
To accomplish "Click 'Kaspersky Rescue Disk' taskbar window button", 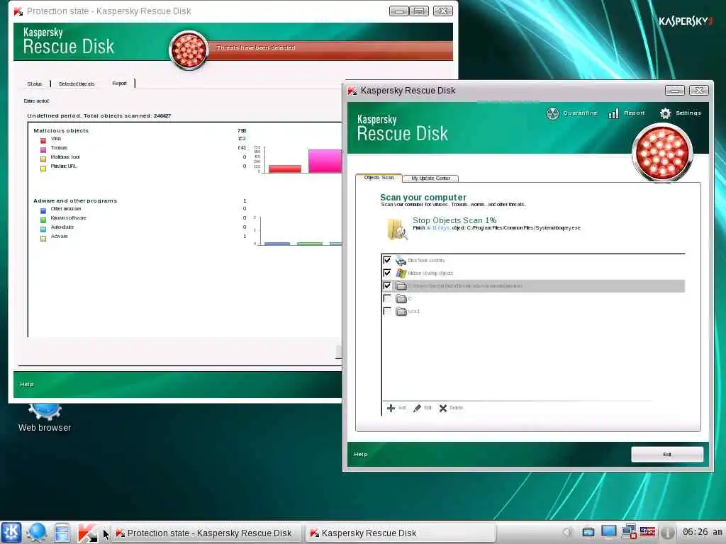I will coord(401,533).
